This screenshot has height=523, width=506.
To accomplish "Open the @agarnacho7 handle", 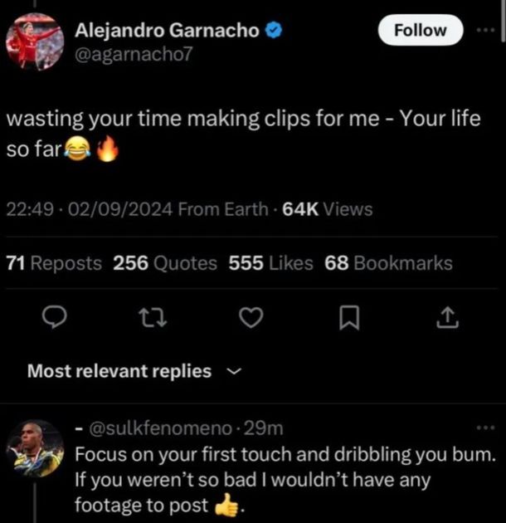I will pos(134,54).
